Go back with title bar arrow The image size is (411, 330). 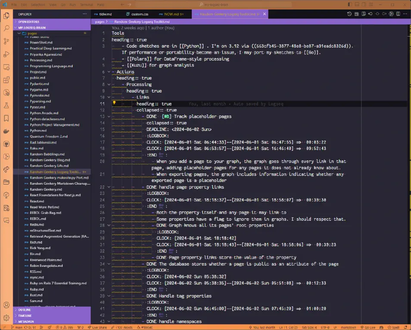pos(122,4)
